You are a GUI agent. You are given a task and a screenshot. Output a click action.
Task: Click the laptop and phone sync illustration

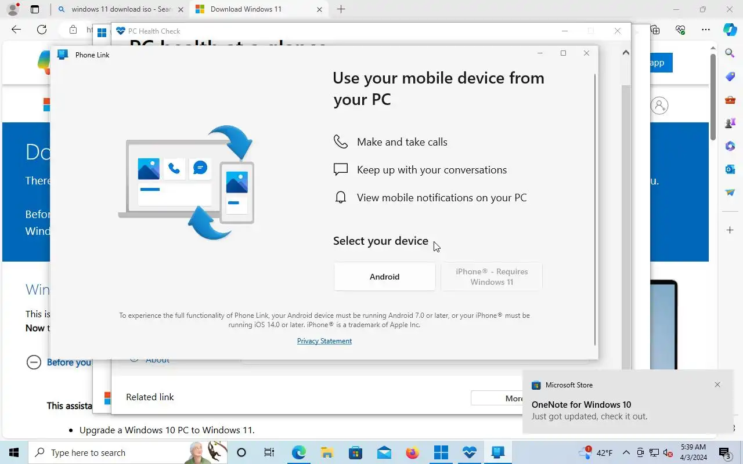point(187,182)
